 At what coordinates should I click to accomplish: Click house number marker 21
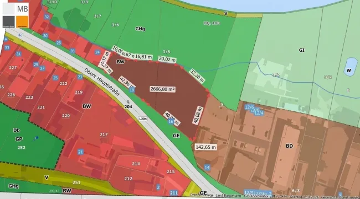80,152
